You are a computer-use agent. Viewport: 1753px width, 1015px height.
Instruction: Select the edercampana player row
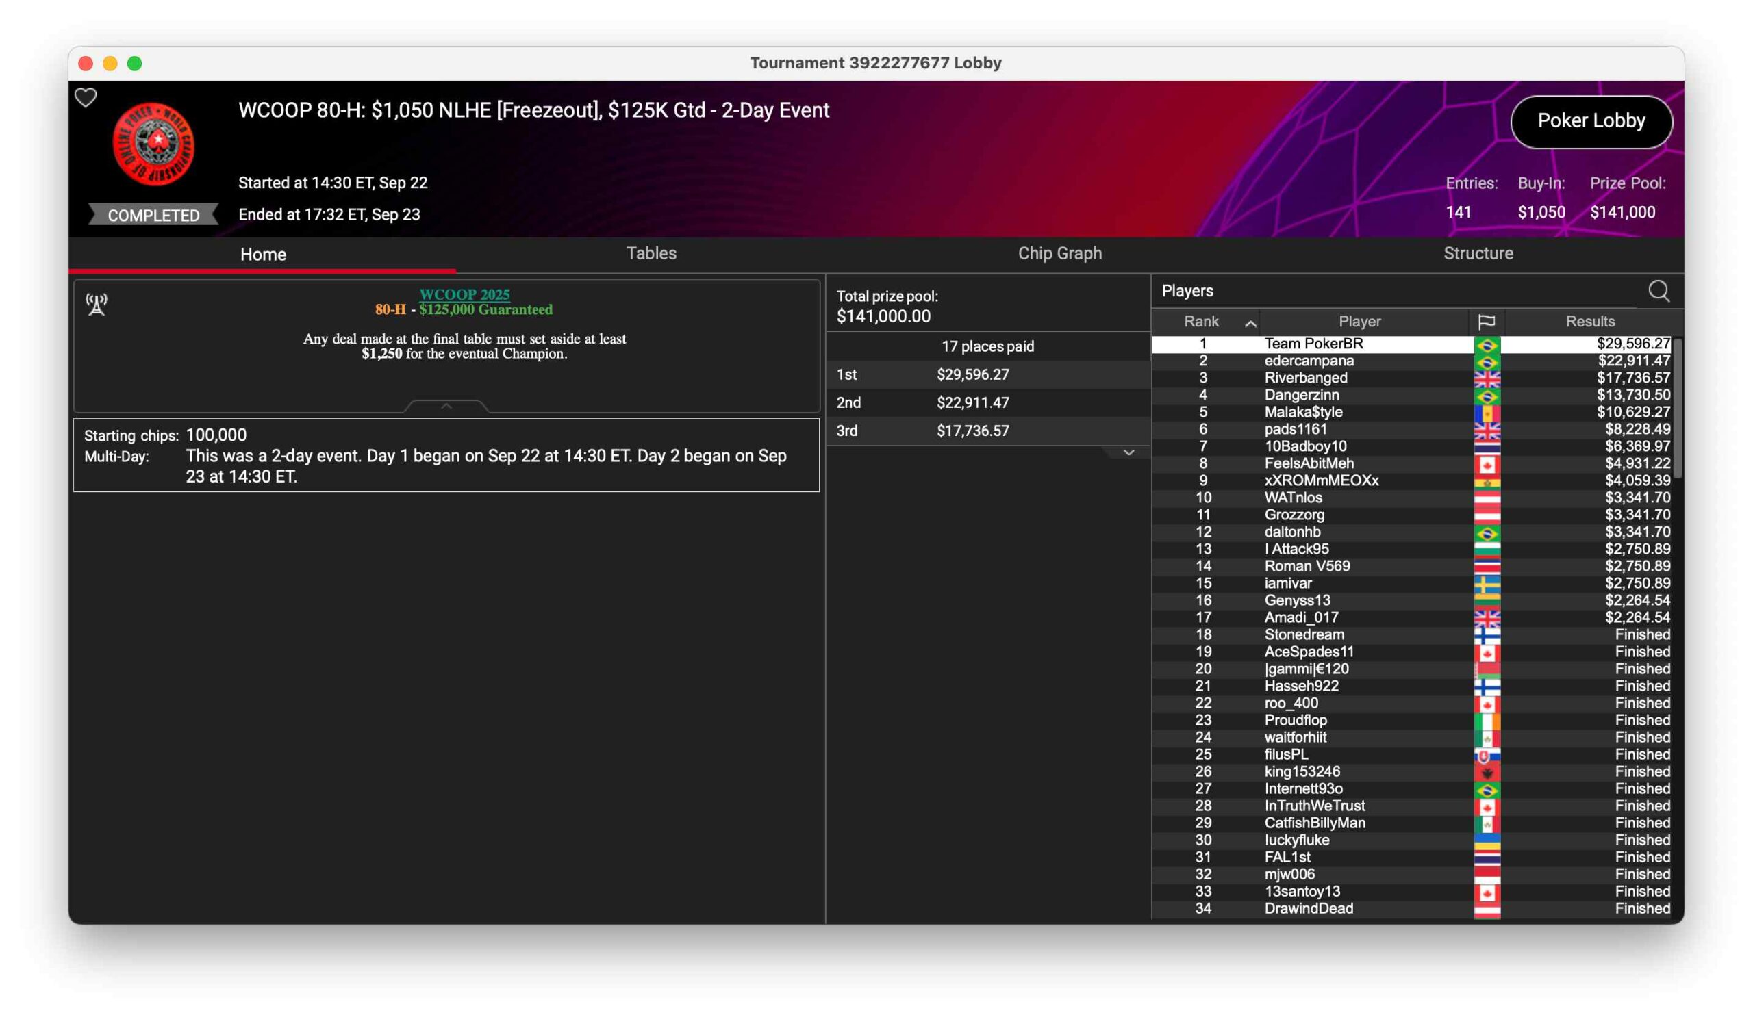point(1309,361)
